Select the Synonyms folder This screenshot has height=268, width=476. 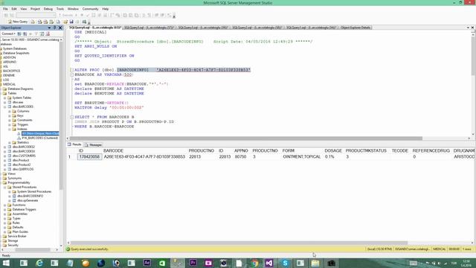(x=15, y=178)
